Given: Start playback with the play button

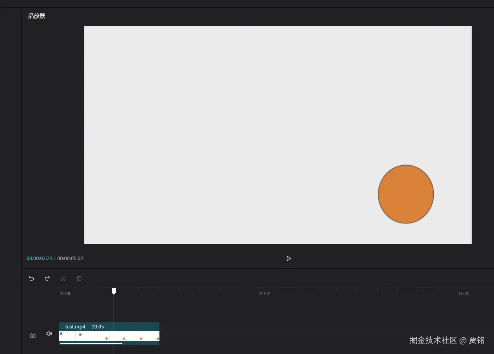Looking at the screenshot, I should click(x=289, y=258).
